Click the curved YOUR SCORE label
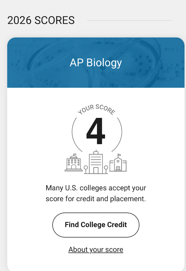Viewport: 186px width, 271px height. click(x=96, y=110)
